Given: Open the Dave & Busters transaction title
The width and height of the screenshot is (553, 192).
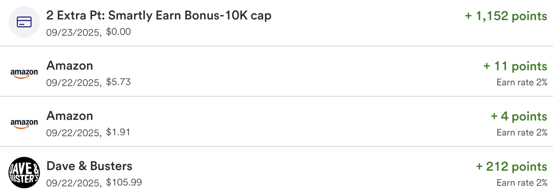Looking at the screenshot, I should [x=89, y=166].
